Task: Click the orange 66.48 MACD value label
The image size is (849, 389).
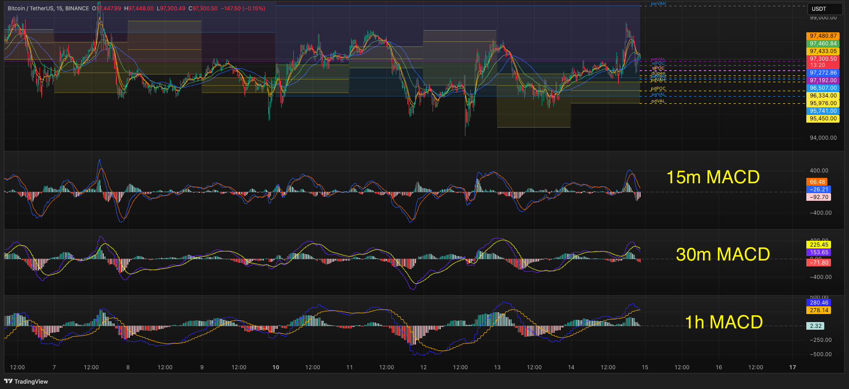Action: coord(817,182)
